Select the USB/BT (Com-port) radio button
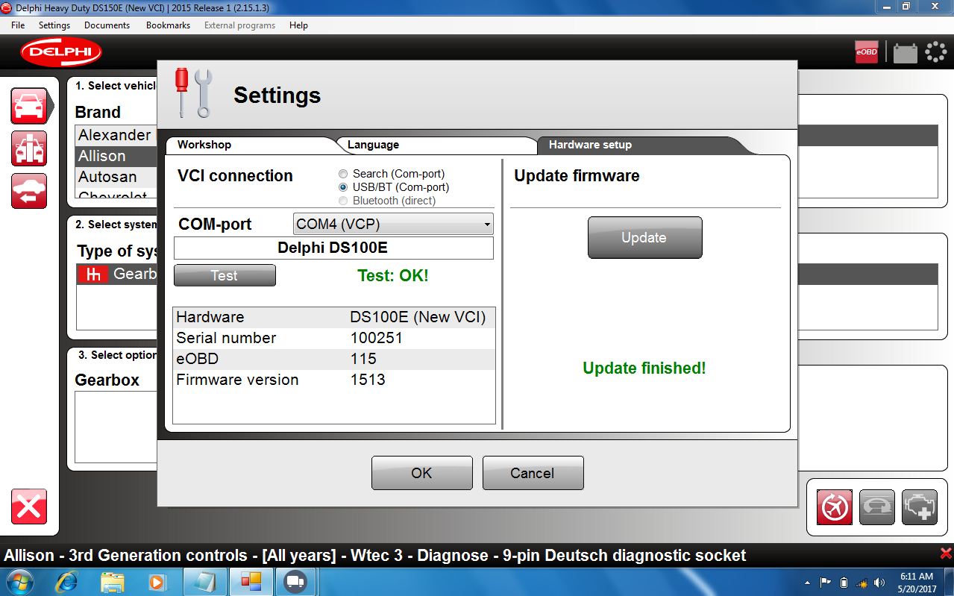Viewport: 954px width, 596px height. click(x=343, y=187)
